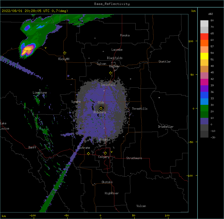Screen dimensions: 224x219
Task: Click the km unit label at the bottom left
Action: pyautogui.click(x=4, y=216)
